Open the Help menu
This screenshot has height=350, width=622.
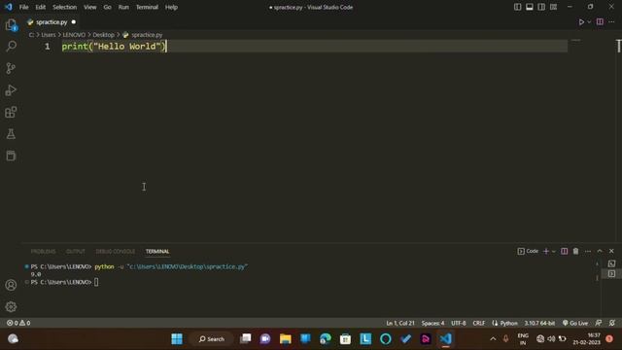[x=171, y=7]
